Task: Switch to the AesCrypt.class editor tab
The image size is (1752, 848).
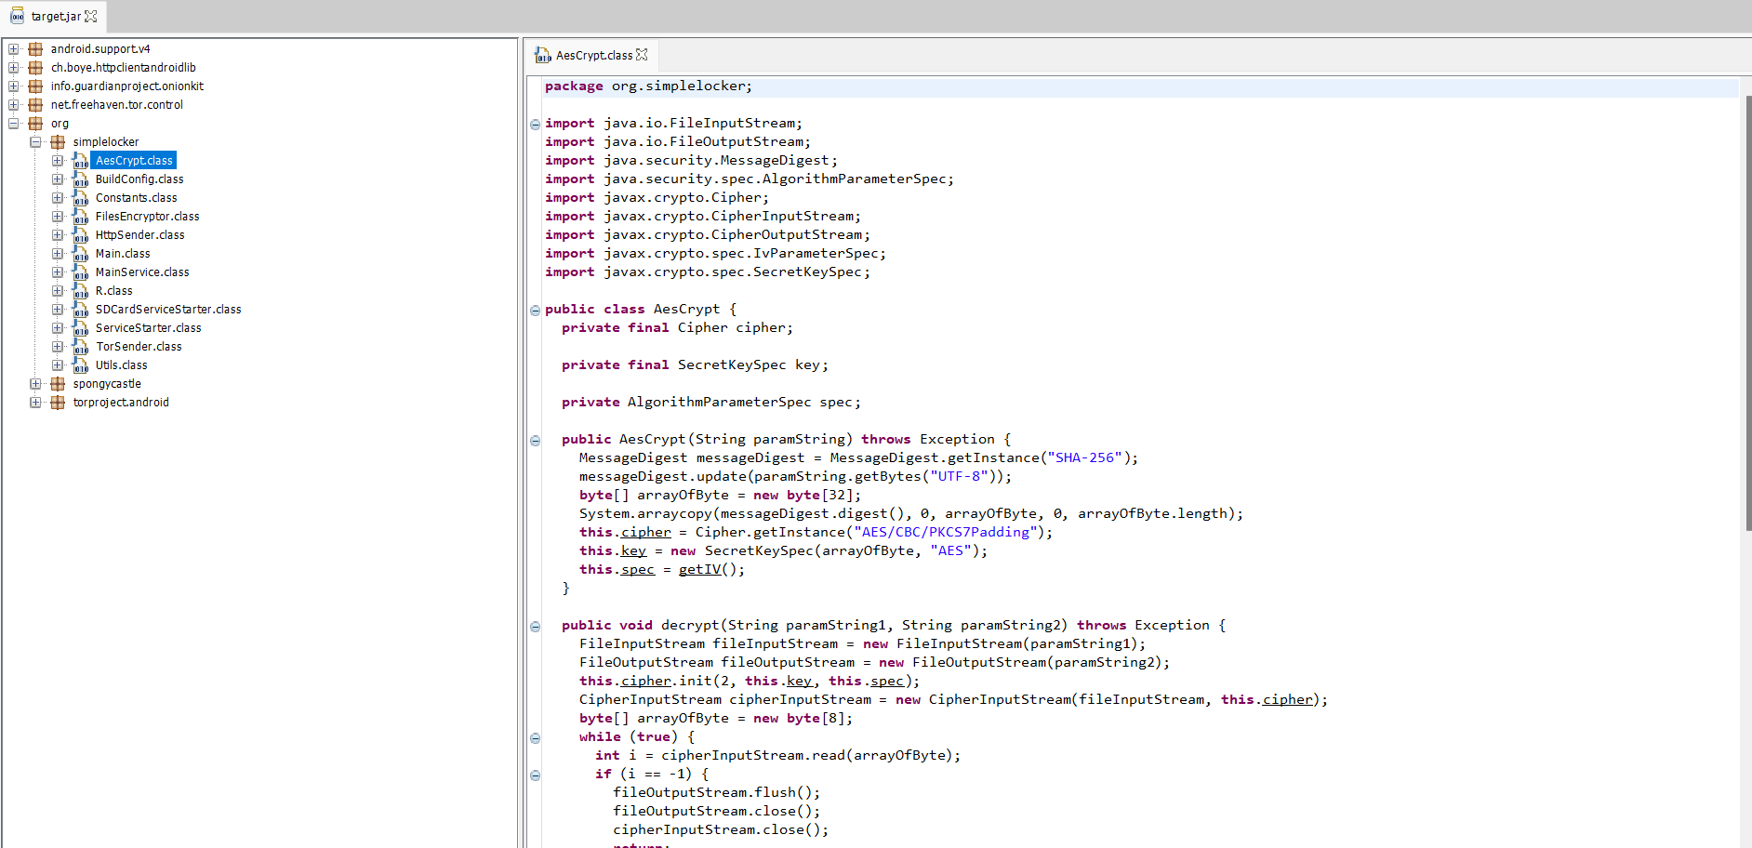Action: pyautogui.click(x=593, y=56)
